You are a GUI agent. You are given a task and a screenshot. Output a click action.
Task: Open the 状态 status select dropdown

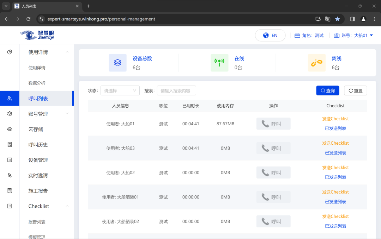click(x=120, y=90)
